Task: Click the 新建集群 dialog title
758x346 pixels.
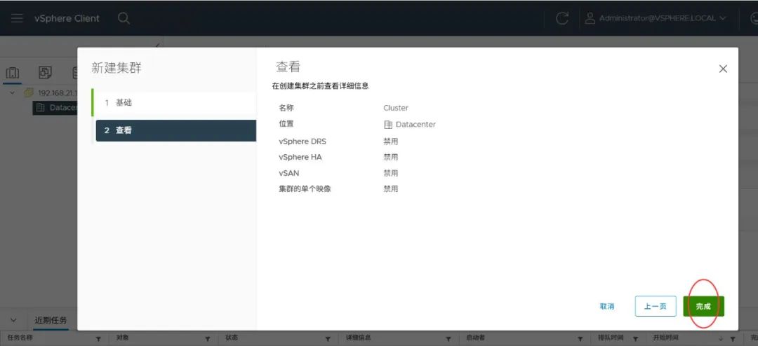Action: tap(117, 68)
